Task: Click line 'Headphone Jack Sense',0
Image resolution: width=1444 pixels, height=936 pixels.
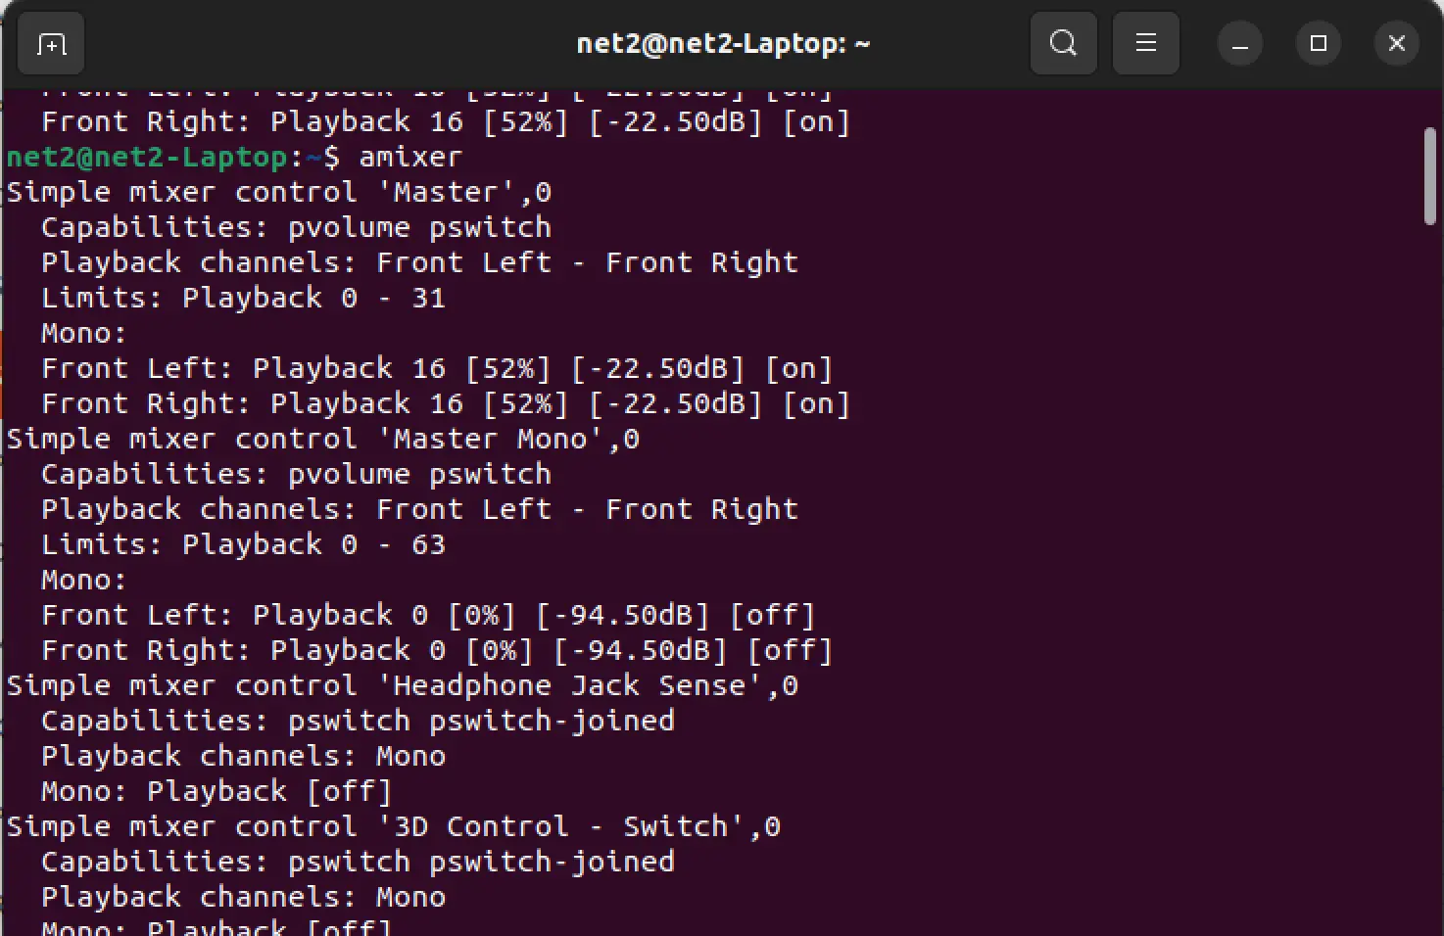Action: coord(403,685)
